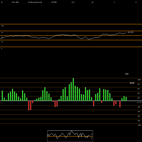
Task: Click the -40 label on MR histogram axis
Action: pos(139,112)
